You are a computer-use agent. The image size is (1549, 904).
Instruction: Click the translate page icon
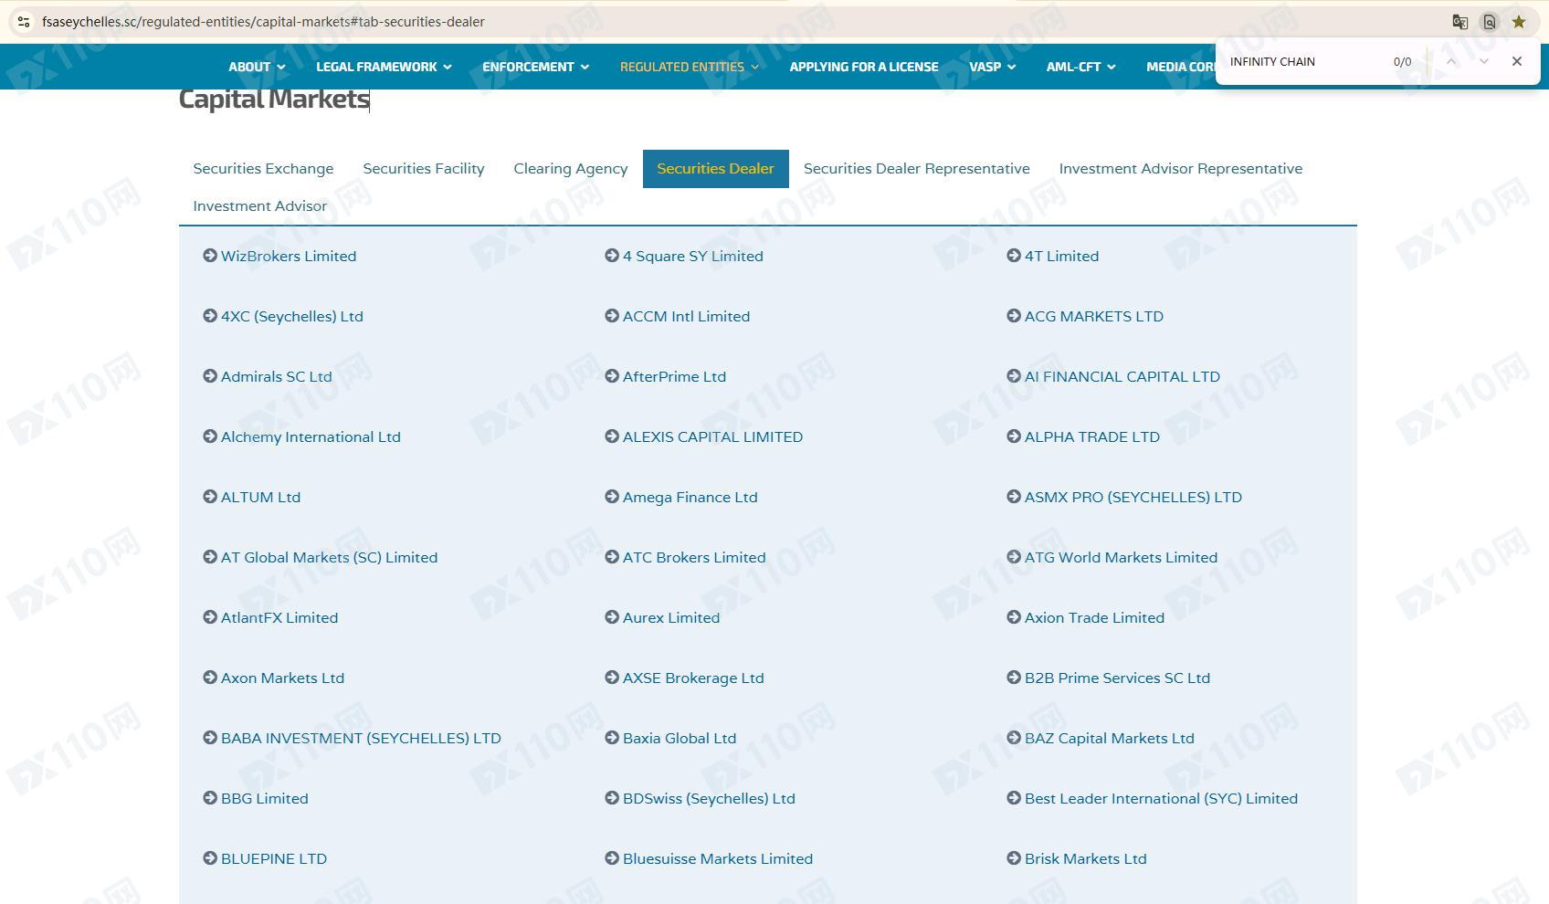point(1459,22)
